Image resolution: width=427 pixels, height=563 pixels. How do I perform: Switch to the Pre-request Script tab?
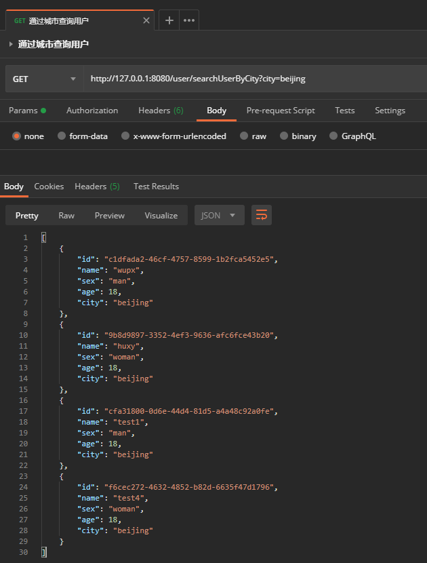point(280,110)
